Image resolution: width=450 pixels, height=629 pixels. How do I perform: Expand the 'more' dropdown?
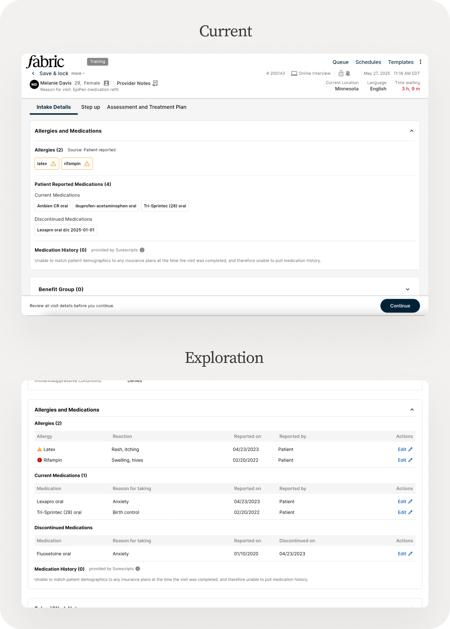coord(78,74)
